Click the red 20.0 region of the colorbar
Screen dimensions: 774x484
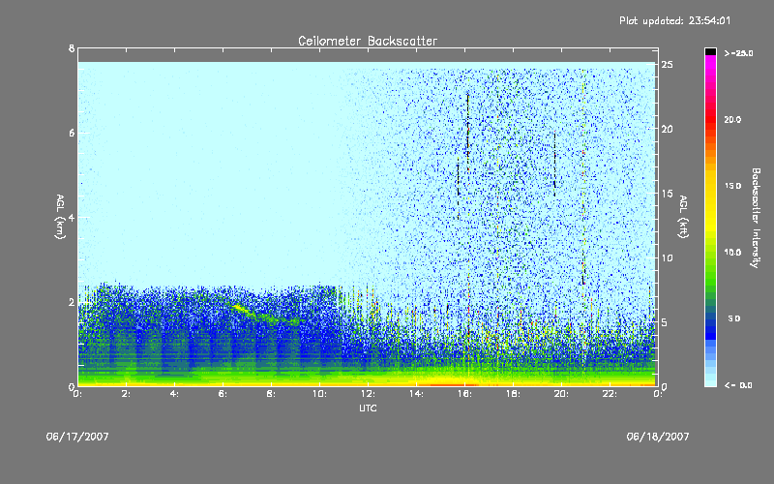click(x=710, y=119)
